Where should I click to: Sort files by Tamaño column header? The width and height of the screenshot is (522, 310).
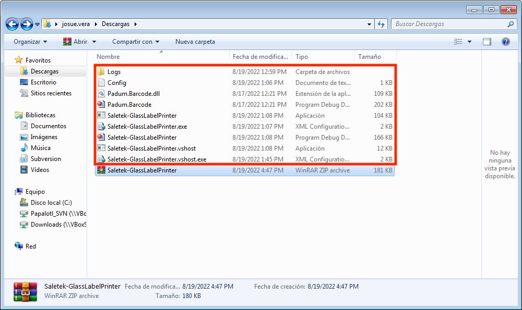click(x=370, y=57)
